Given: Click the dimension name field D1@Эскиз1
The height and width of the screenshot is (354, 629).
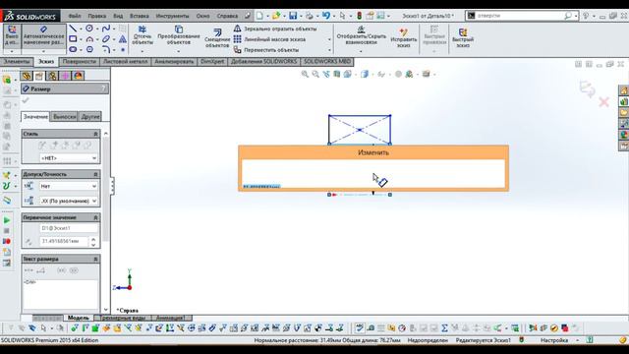Looking at the screenshot, I should tap(69, 228).
